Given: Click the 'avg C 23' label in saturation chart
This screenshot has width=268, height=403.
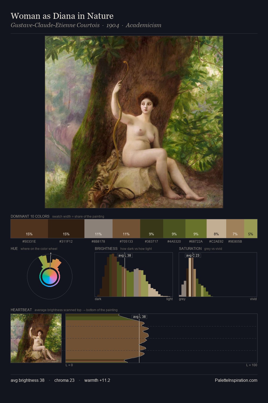Looking at the screenshot, I should (193, 256).
